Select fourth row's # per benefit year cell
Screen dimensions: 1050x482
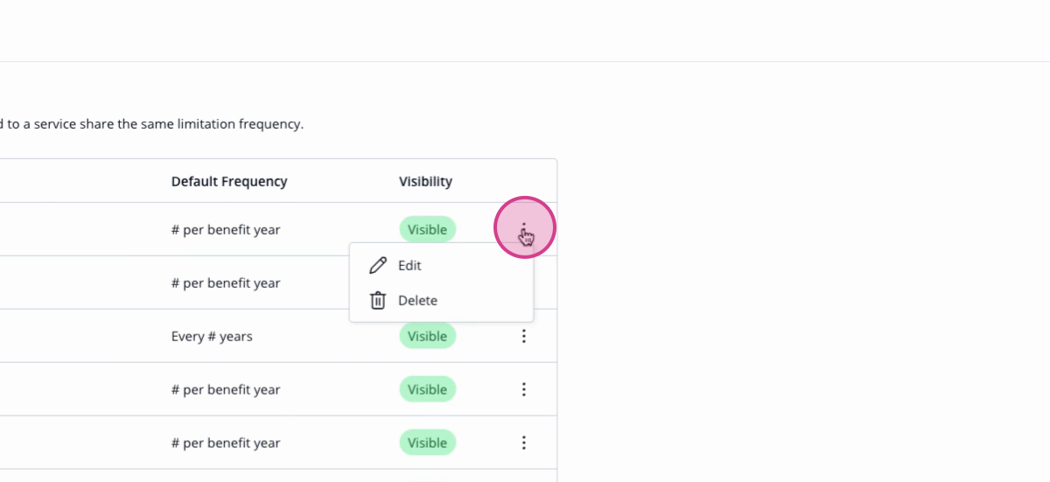[226, 389]
